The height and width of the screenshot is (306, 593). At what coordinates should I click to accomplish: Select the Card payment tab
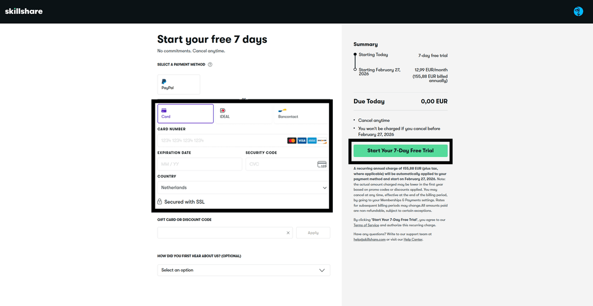pos(186,113)
